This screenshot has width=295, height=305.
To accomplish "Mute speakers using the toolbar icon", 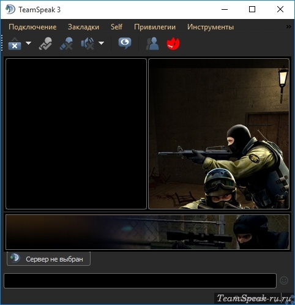I will (88, 43).
